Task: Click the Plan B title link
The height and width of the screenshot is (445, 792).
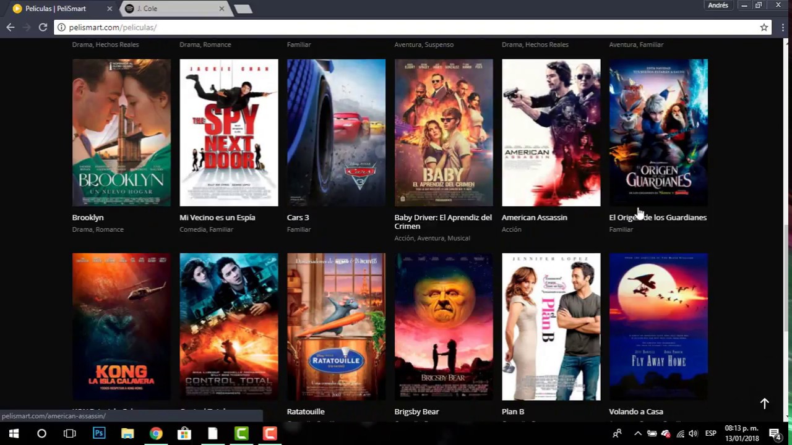Action: coord(513,412)
